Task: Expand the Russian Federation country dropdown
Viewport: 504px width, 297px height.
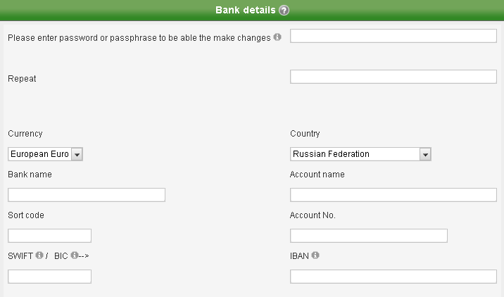Action: coord(424,154)
